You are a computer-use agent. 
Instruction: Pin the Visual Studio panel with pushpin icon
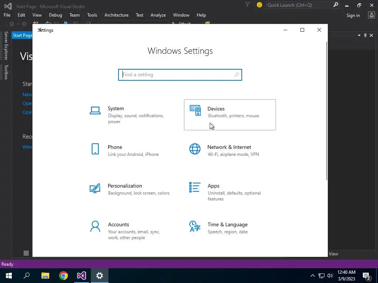click(x=365, y=35)
